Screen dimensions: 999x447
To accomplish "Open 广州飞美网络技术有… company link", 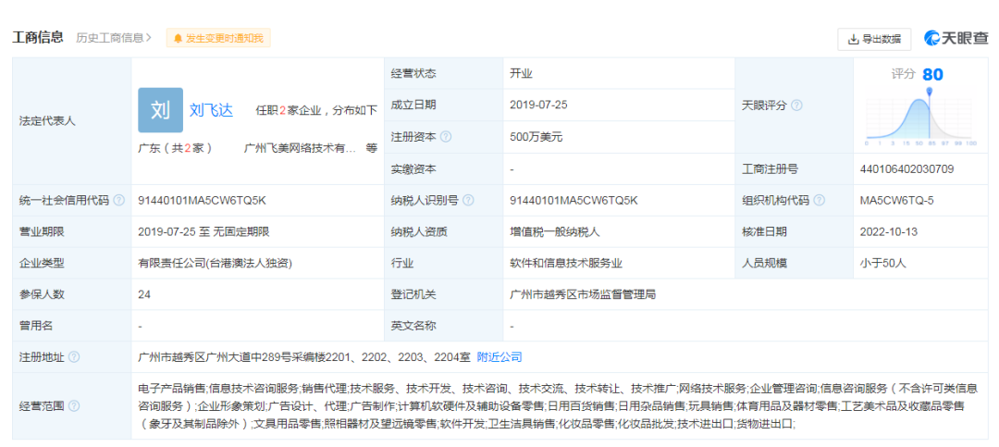I will point(300,148).
